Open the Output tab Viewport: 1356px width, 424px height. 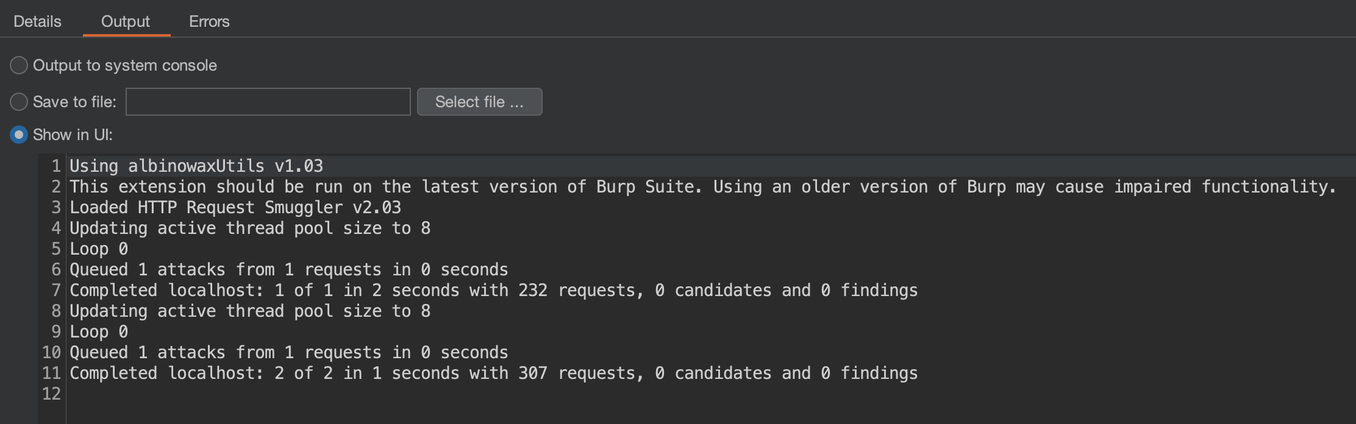pyautogui.click(x=126, y=21)
